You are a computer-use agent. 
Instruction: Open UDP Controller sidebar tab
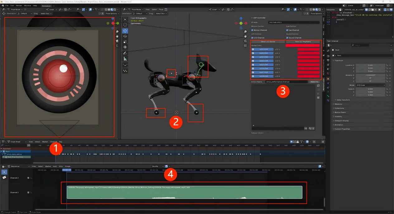pyautogui.click(x=324, y=84)
